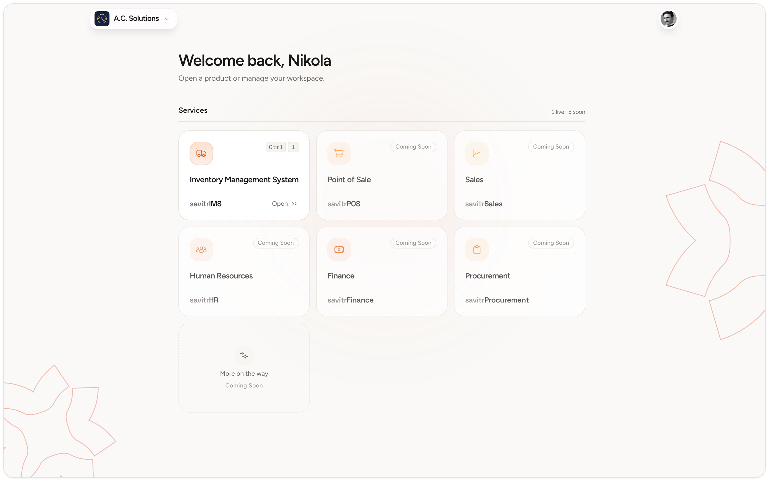
Task: Click the A.C. Solutions workspace name
Action: (x=136, y=18)
